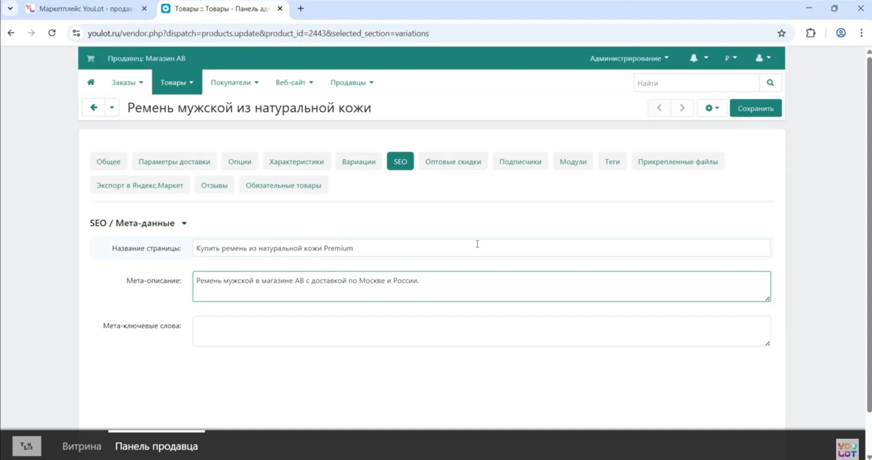Click the search magnifier button

pyautogui.click(x=770, y=83)
